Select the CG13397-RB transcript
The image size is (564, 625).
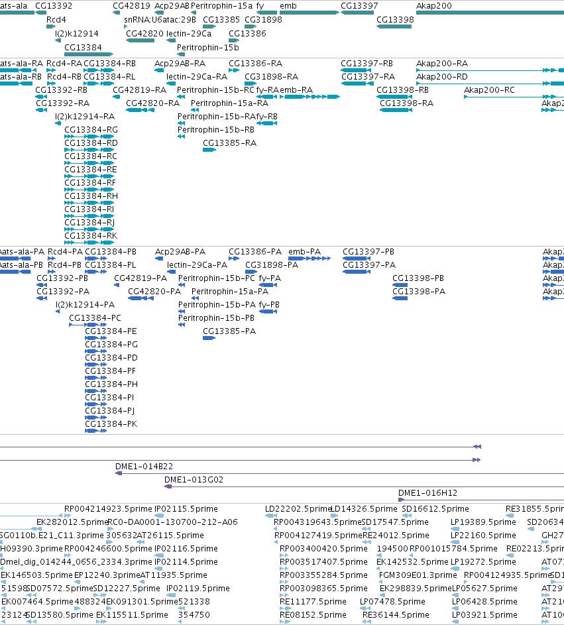pos(356,70)
